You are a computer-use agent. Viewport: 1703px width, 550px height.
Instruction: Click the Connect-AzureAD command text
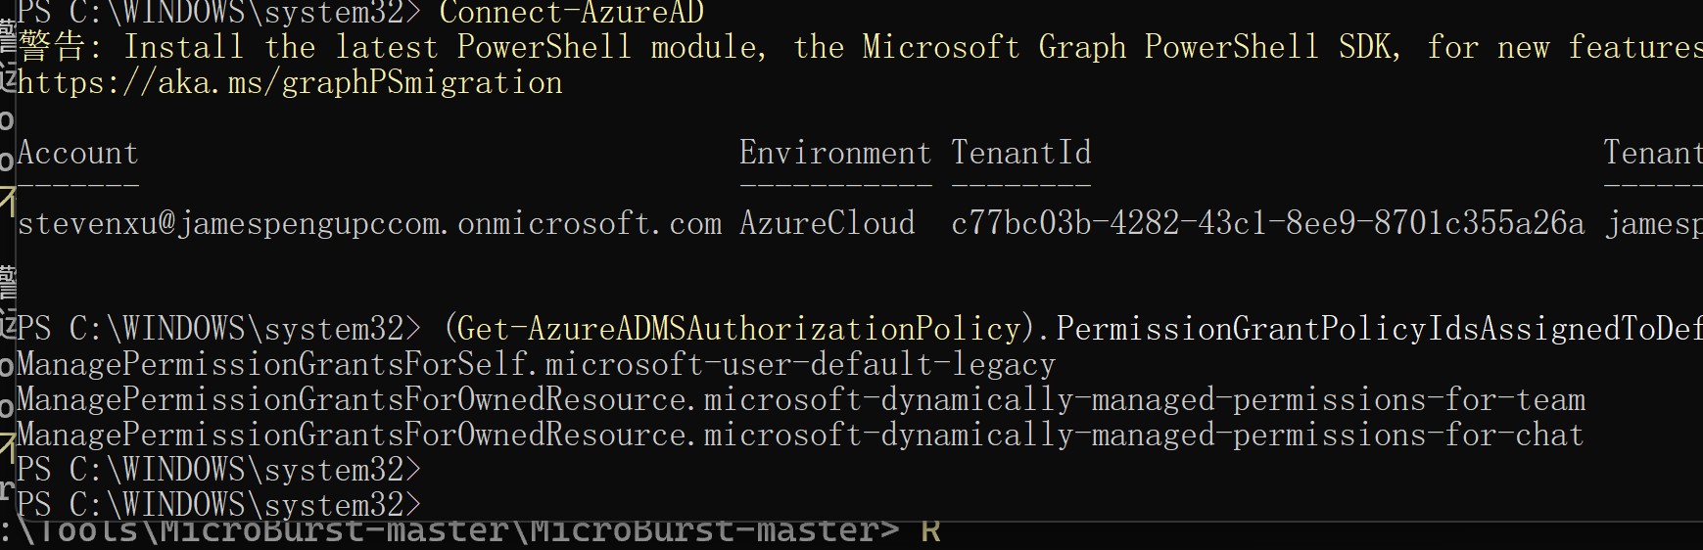pyautogui.click(x=572, y=14)
